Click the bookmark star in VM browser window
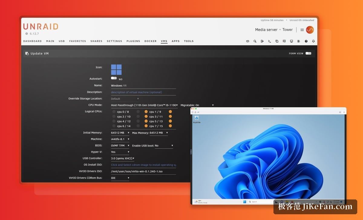363x220 pixels. (340, 112)
